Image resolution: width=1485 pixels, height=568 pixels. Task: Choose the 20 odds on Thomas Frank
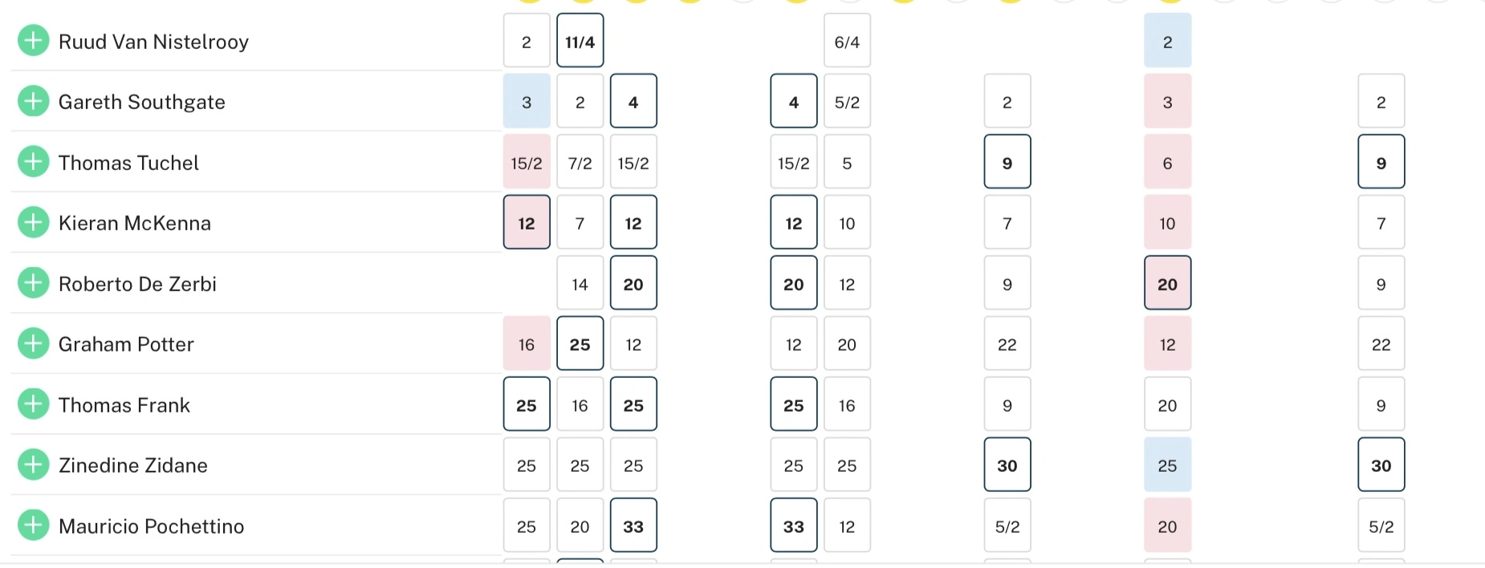tap(1167, 405)
